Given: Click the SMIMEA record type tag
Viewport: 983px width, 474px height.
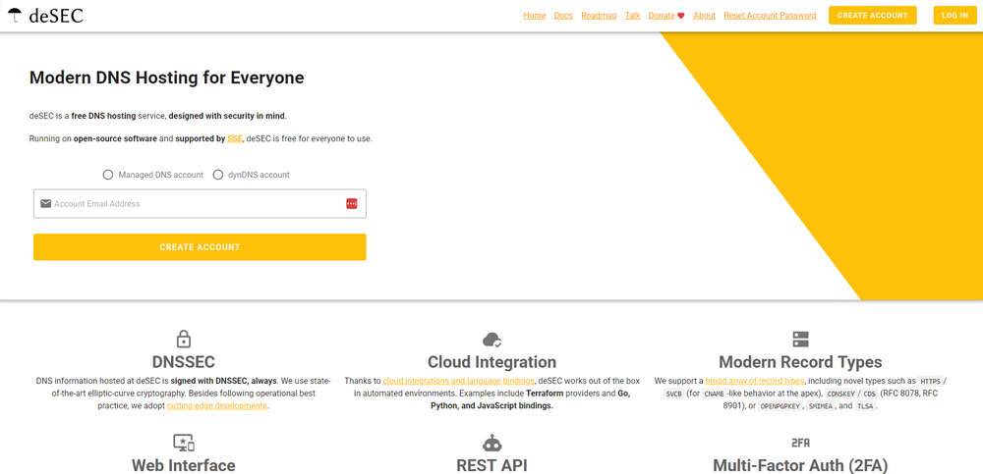Looking at the screenshot, I should (x=821, y=406).
